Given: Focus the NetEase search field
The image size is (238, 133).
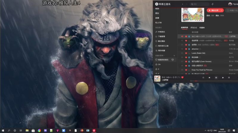Looking at the screenshot, I should (200, 4).
